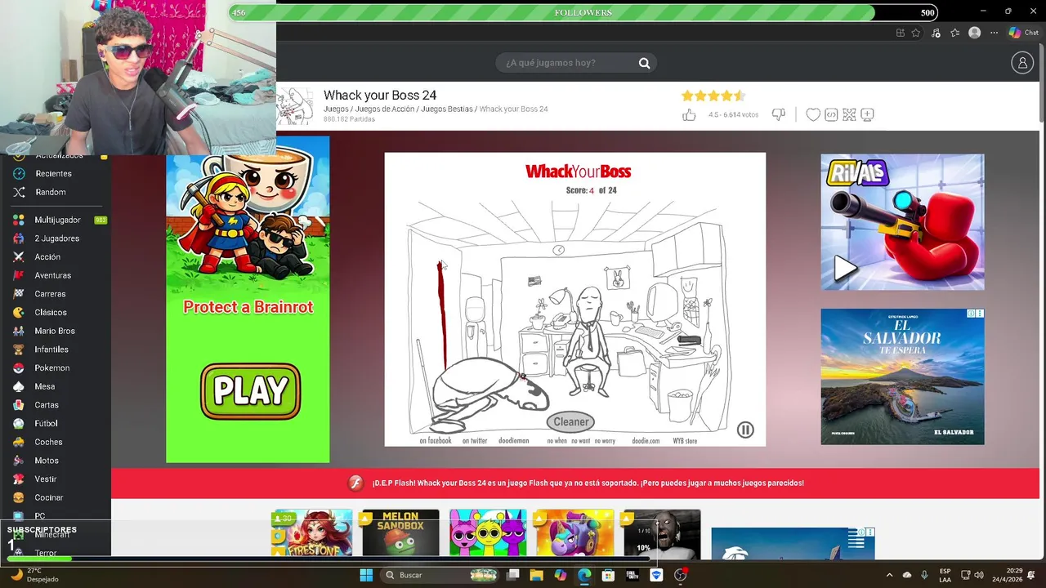The image size is (1046, 588).
Task: Open Copilot Chat button
Action: click(1023, 33)
